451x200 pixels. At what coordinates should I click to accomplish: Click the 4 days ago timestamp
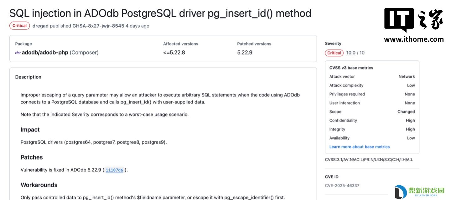137,26
